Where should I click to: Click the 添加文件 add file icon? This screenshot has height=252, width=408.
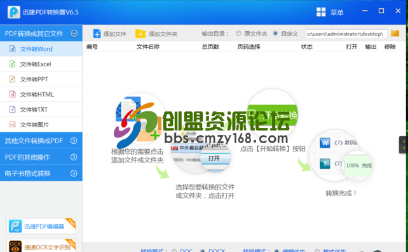(x=97, y=34)
